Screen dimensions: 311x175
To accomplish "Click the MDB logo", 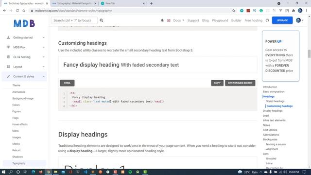I will 24,23.
